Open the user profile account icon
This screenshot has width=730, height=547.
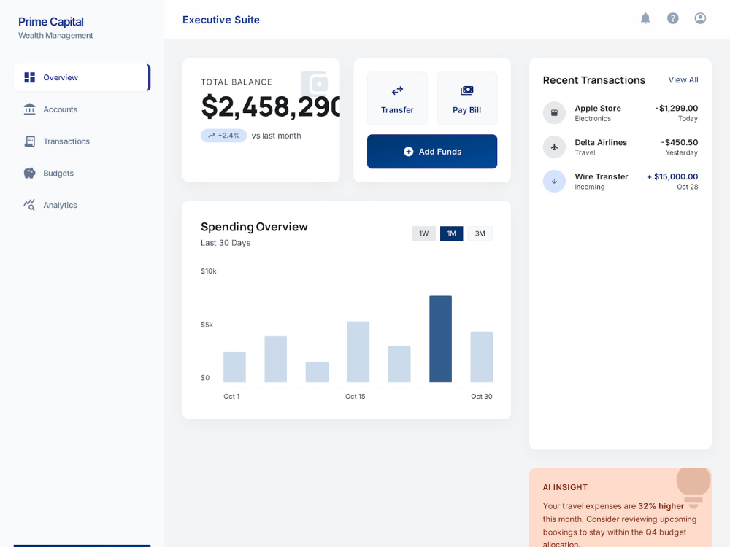tap(700, 18)
